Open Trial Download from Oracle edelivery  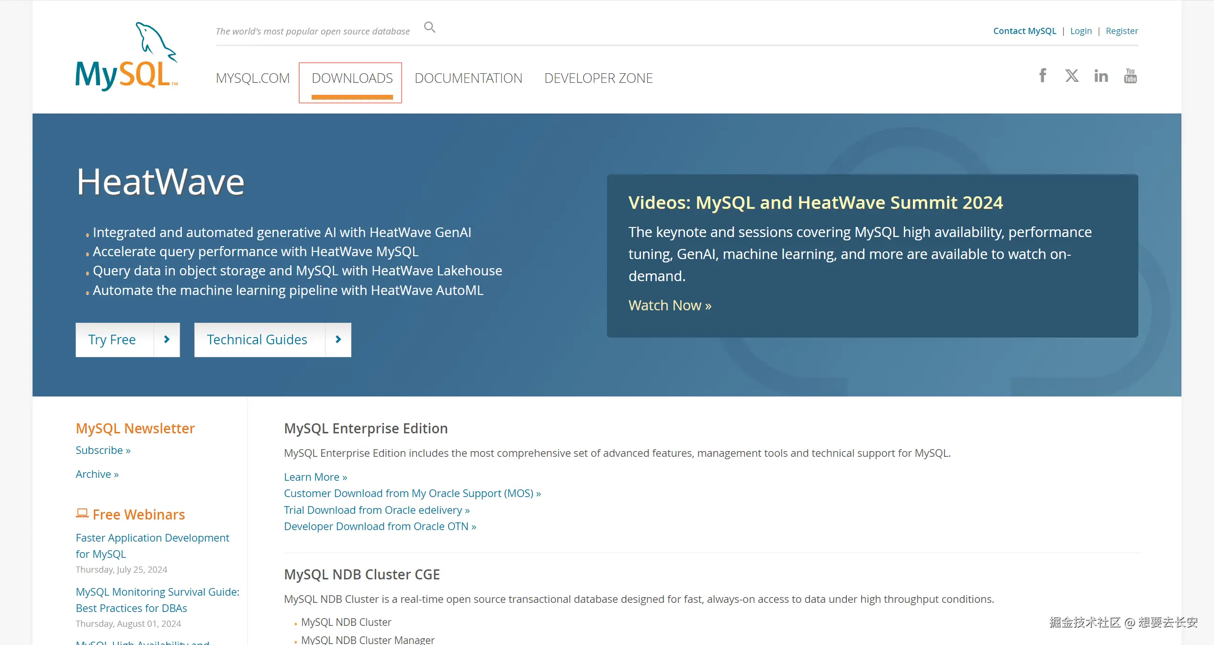click(377, 510)
